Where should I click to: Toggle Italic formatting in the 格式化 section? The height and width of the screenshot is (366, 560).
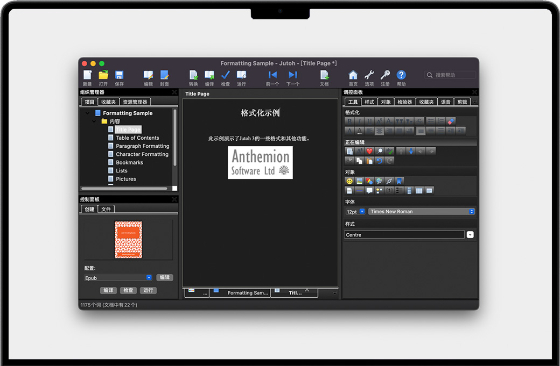[359, 121]
